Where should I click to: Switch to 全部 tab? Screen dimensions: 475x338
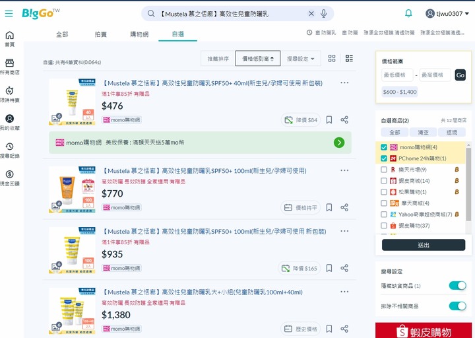coord(62,34)
